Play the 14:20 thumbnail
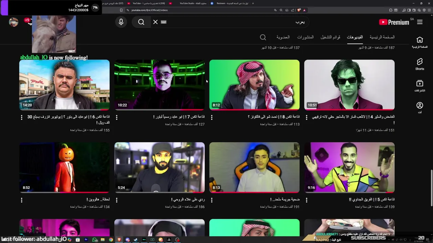The image size is (433, 243). click(x=64, y=85)
